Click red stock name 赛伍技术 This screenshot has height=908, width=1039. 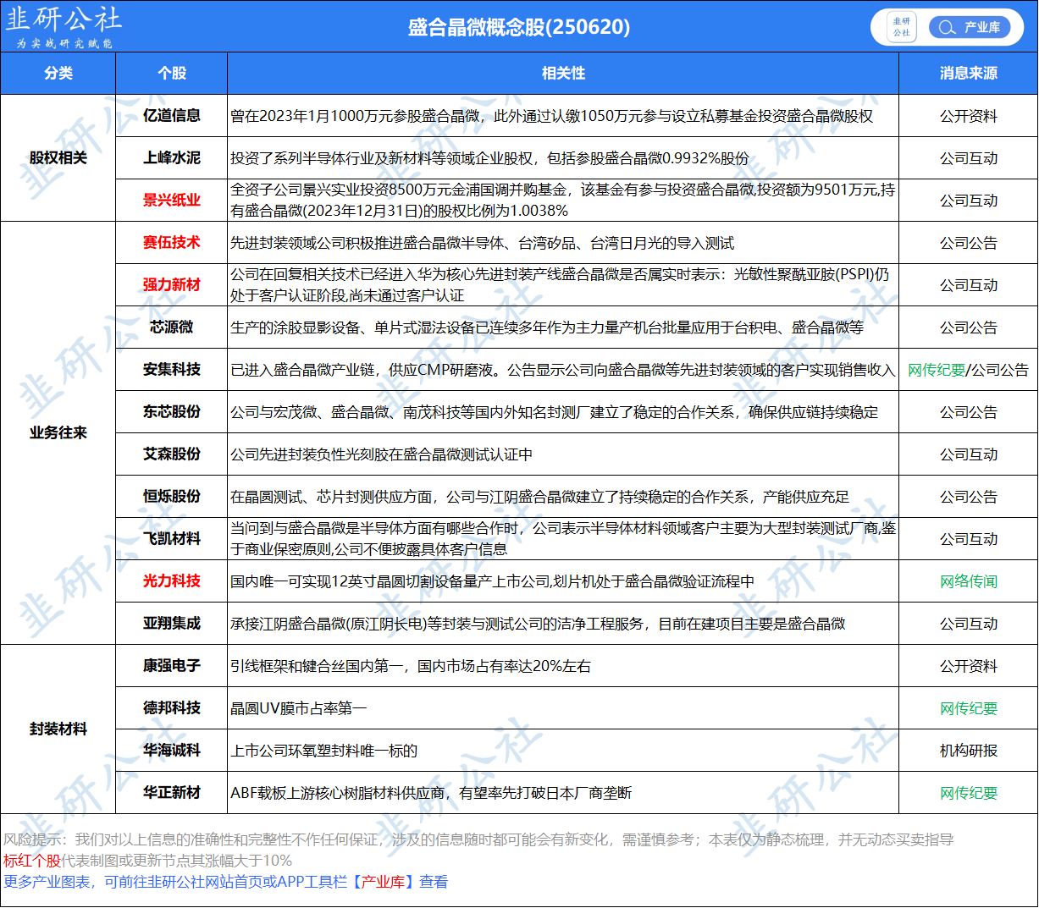172,243
